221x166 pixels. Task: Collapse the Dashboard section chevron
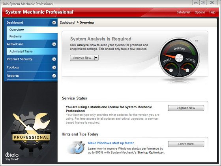click(54, 23)
